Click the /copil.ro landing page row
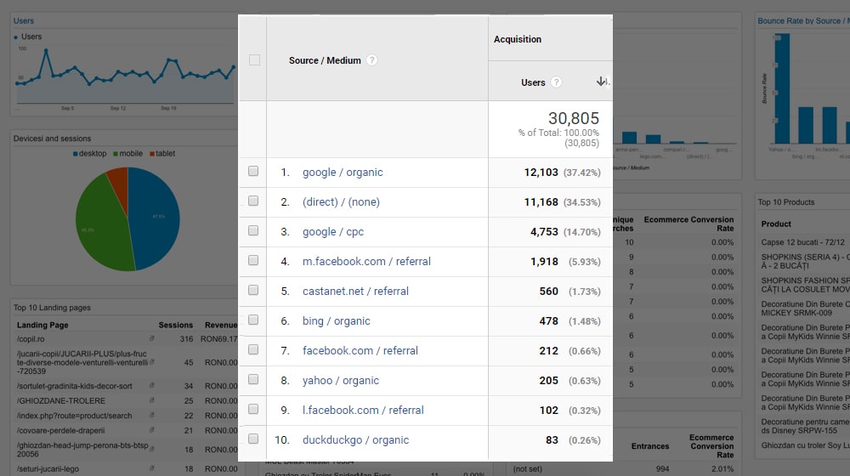 click(x=127, y=339)
